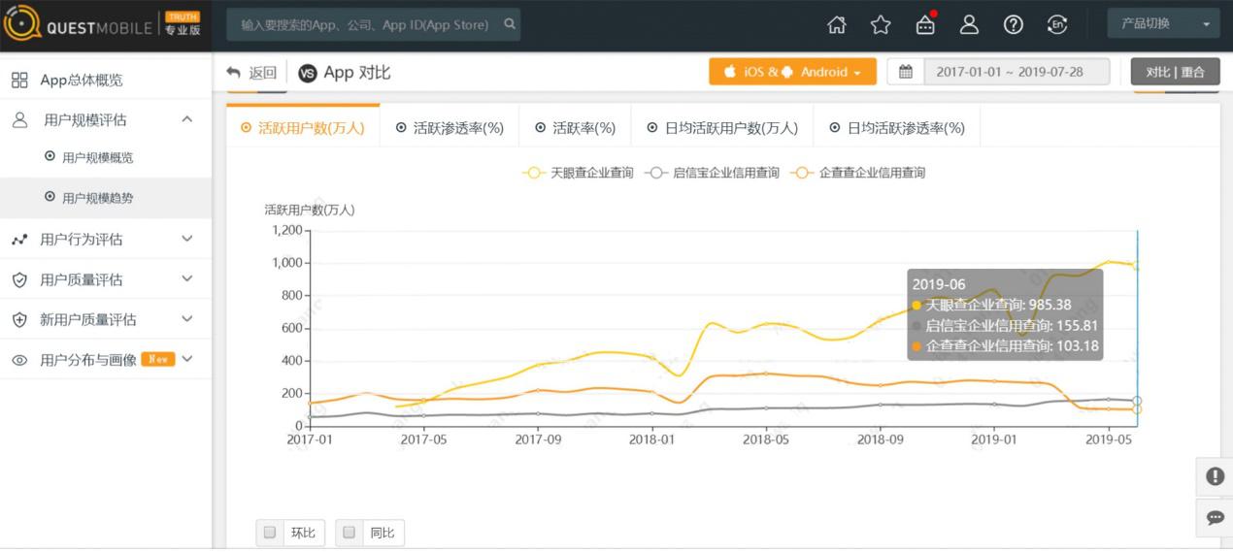
Task: Click the App search input field
Action: (373, 24)
